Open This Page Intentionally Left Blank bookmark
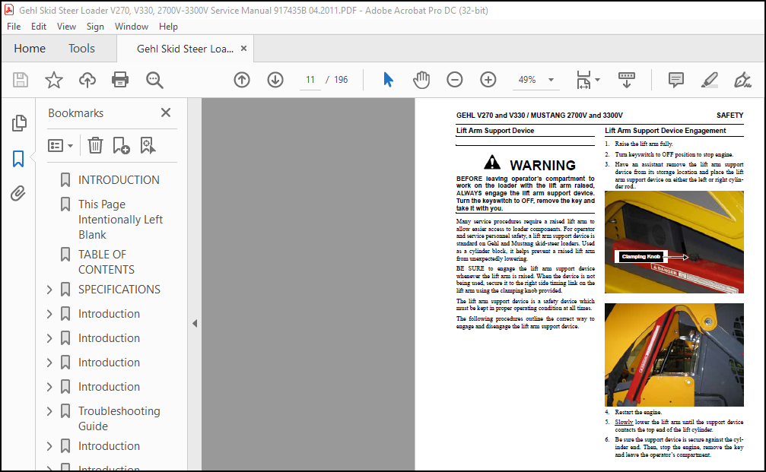Viewport: 766px width, 472px height. point(121,220)
